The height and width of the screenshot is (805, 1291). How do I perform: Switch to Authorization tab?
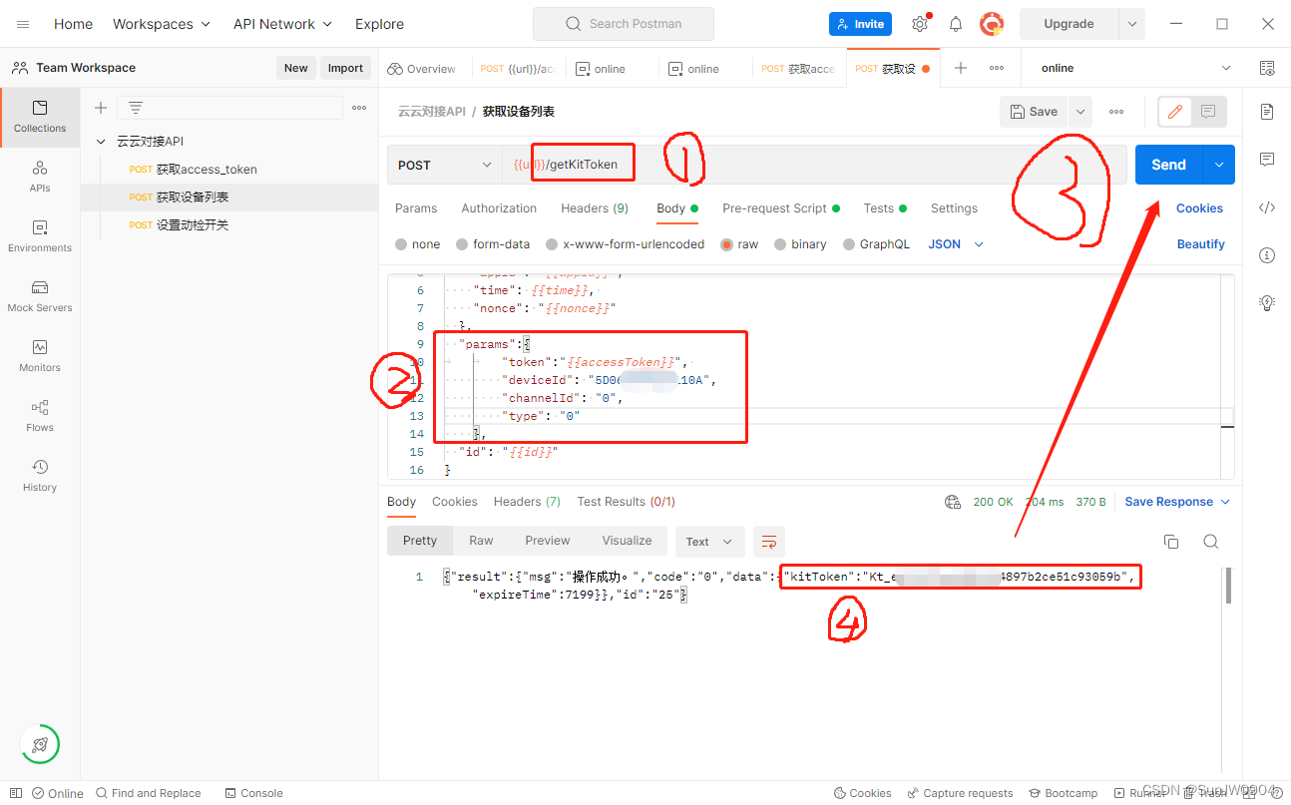[x=499, y=208]
